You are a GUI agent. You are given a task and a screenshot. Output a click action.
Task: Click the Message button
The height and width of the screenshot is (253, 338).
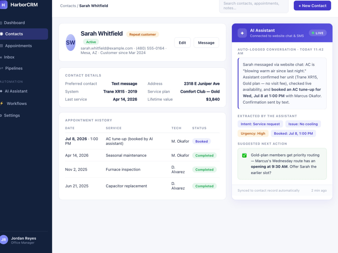tap(206, 43)
